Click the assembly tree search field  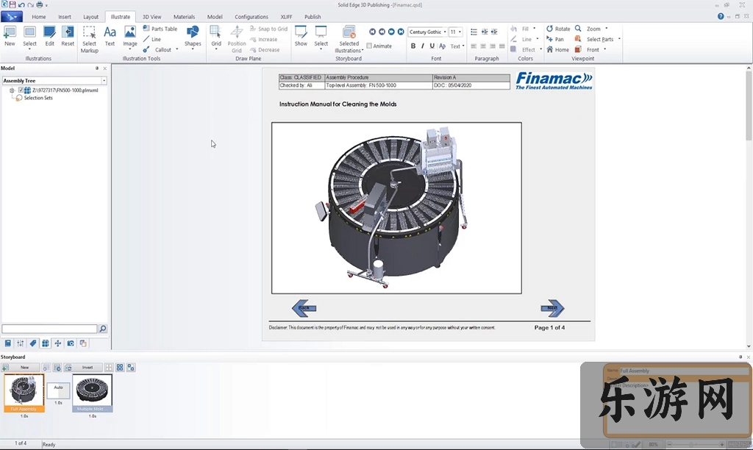click(49, 329)
